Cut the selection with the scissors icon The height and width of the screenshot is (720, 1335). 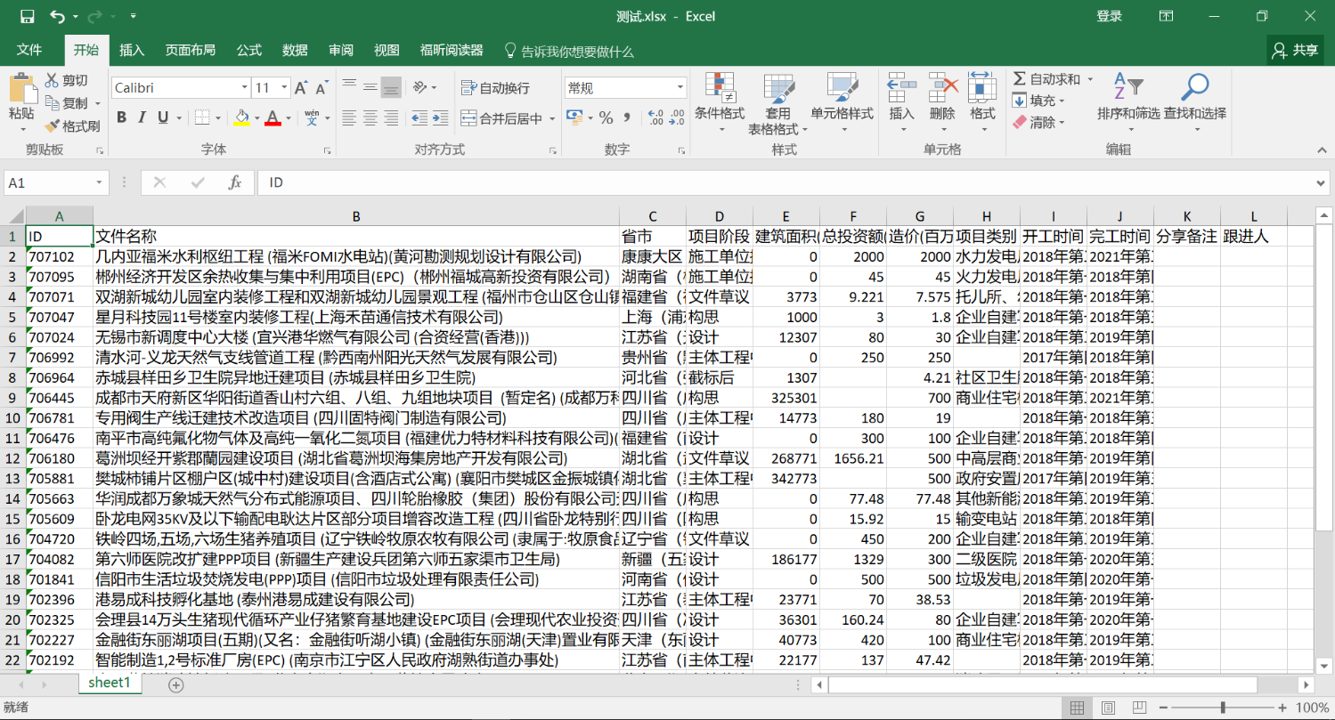pos(53,80)
